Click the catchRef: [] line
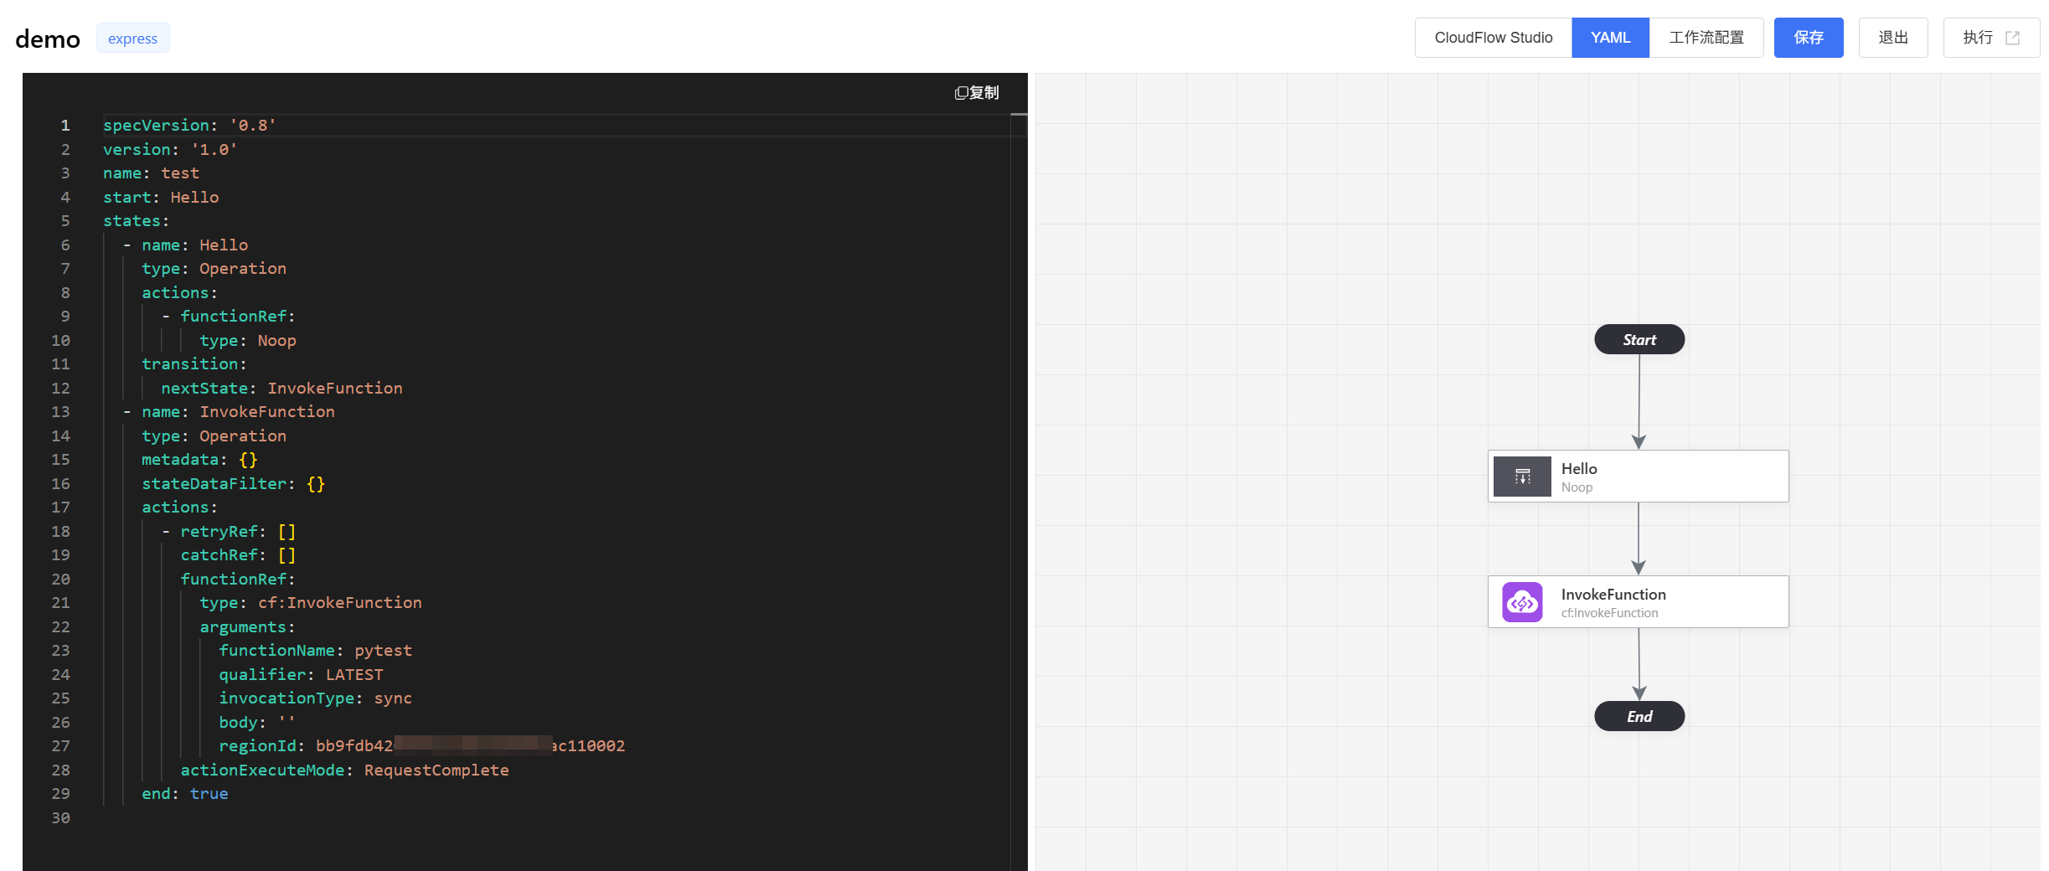 (x=238, y=554)
